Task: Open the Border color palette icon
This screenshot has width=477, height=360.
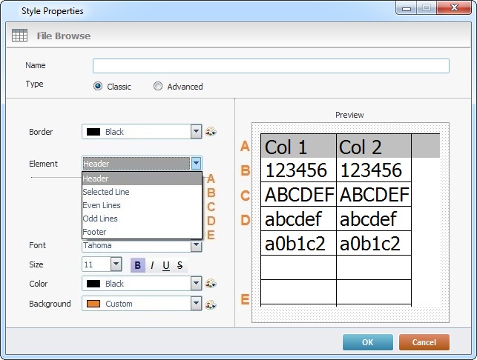Action: [211, 132]
